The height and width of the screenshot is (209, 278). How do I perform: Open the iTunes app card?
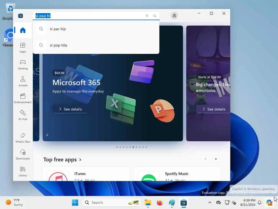pos(86,174)
